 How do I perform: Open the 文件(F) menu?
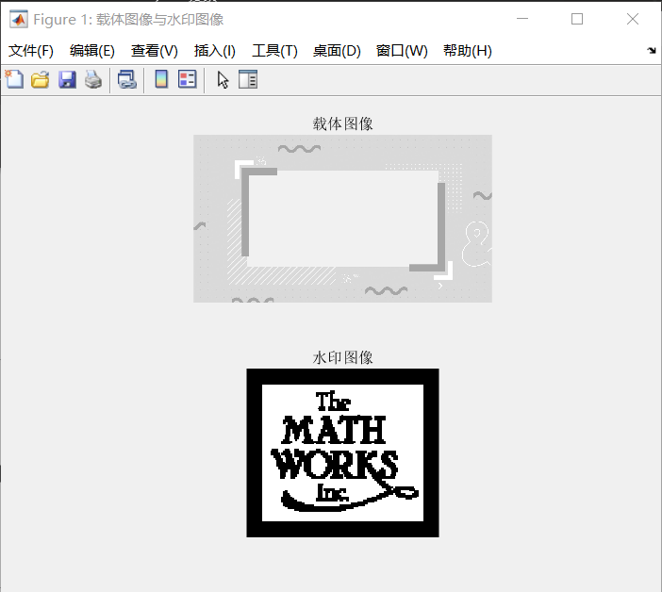pyautogui.click(x=31, y=51)
